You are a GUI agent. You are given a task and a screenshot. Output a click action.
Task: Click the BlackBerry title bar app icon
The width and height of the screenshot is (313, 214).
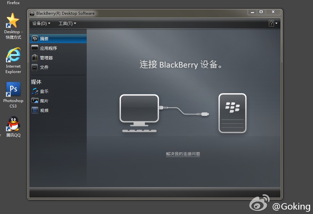[32, 13]
